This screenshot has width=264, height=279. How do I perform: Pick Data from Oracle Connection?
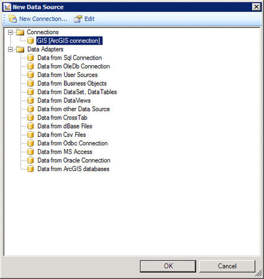coord(74,160)
